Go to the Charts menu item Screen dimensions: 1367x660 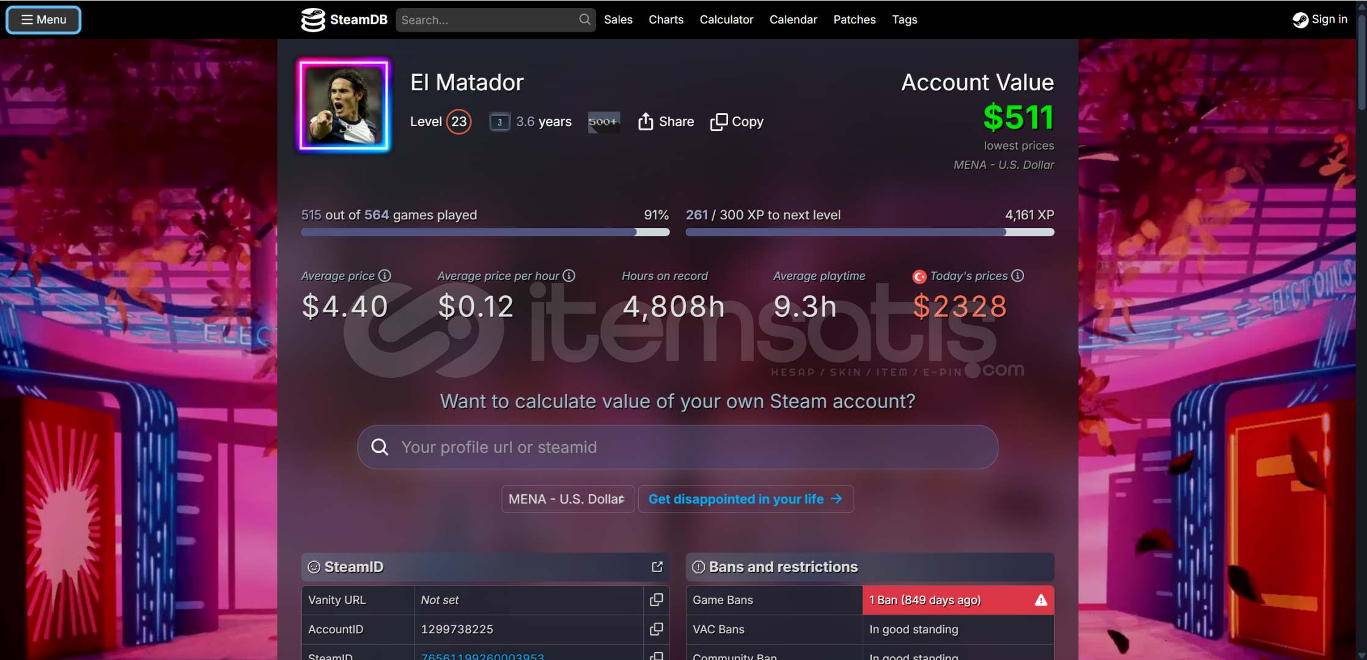[666, 20]
